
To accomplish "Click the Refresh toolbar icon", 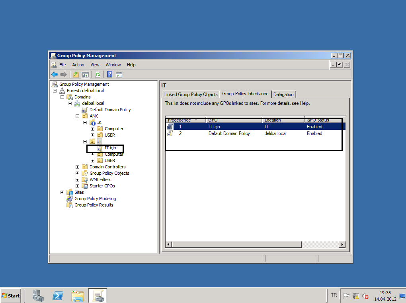I will 98,74.
